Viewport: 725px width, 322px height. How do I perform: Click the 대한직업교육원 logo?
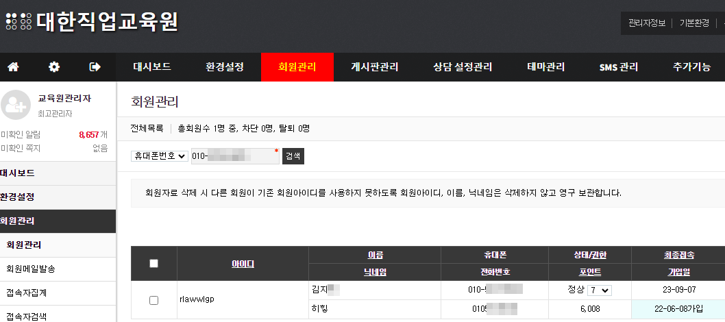click(93, 22)
